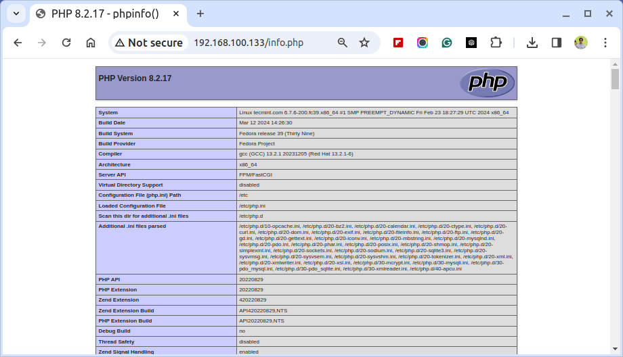Click the Additional .ini files parsed label
Image resolution: width=623 pixels, height=357 pixels.
tap(132, 226)
